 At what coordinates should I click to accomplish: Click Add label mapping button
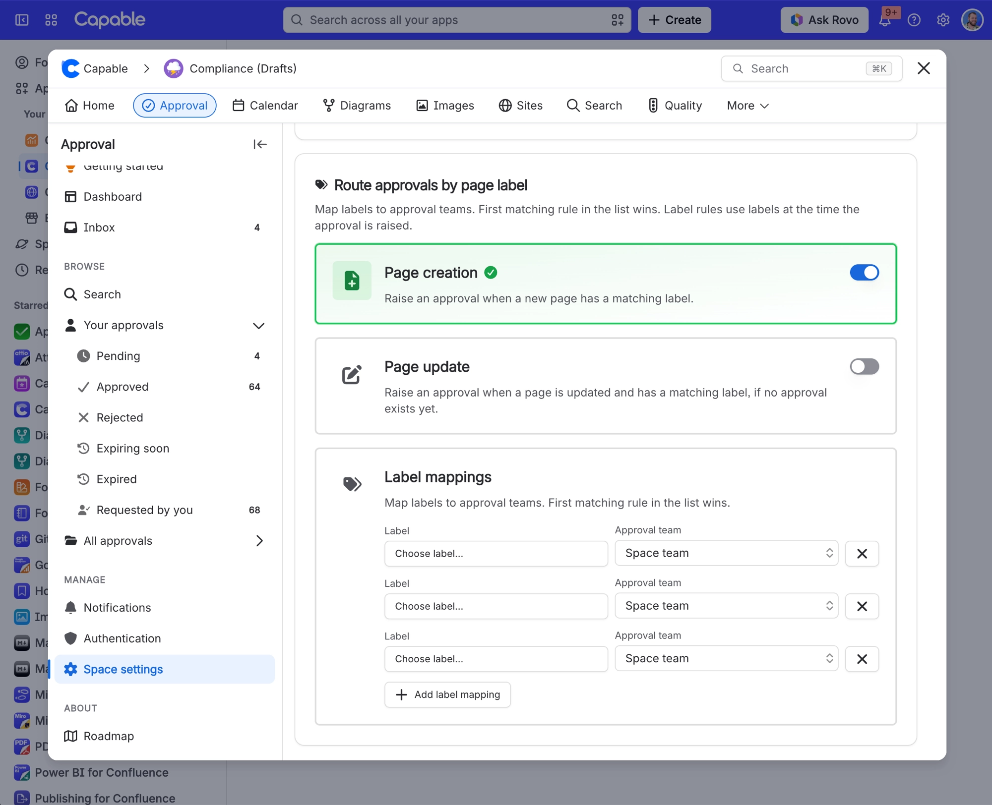(447, 694)
